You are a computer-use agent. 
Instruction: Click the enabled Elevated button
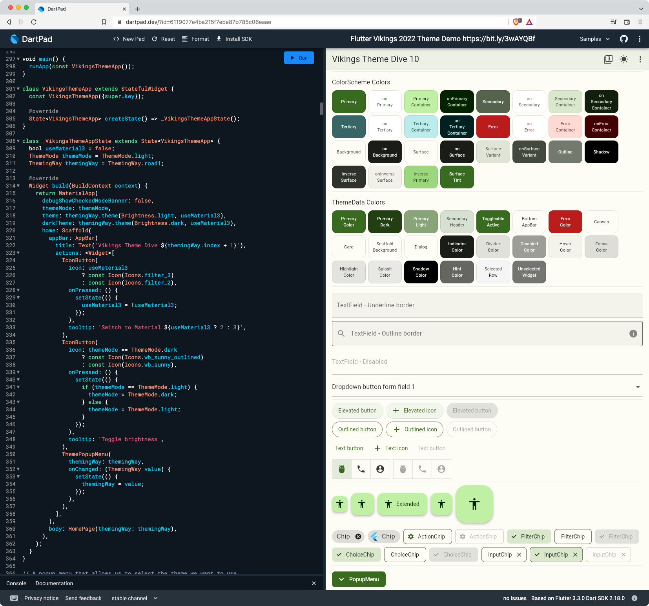pos(357,411)
